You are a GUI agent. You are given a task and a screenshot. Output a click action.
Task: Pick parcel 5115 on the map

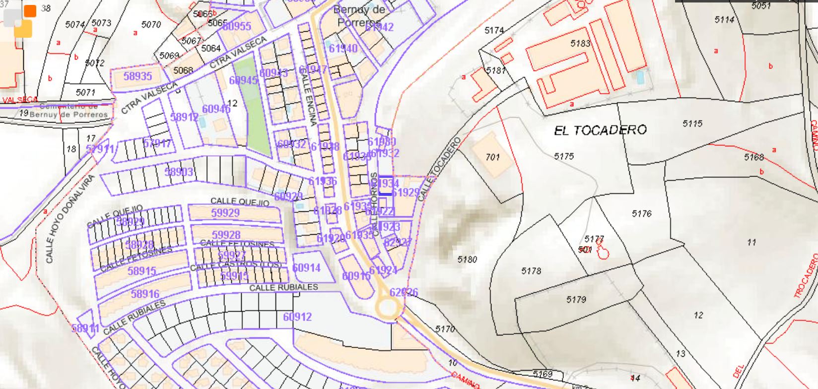click(x=692, y=124)
